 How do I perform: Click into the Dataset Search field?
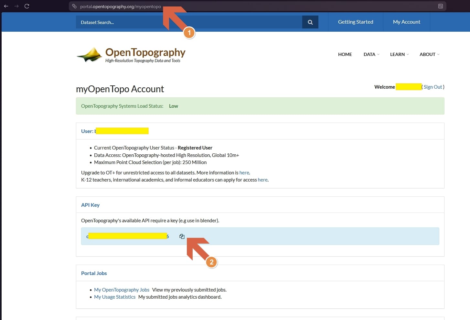click(189, 22)
